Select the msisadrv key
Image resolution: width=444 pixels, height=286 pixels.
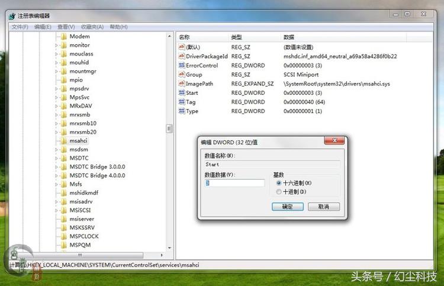coord(81,201)
